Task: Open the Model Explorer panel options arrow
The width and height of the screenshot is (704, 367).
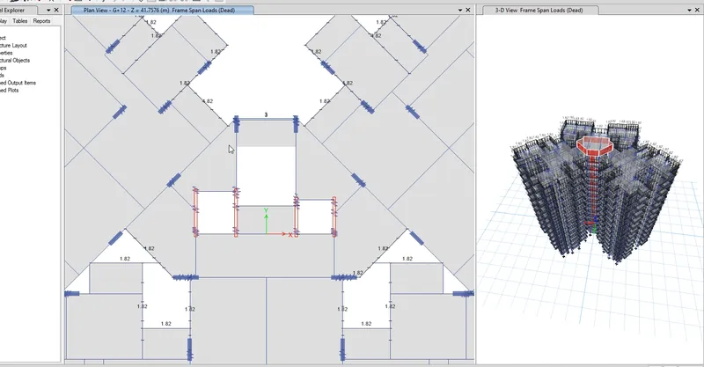Action: [48, 10]
